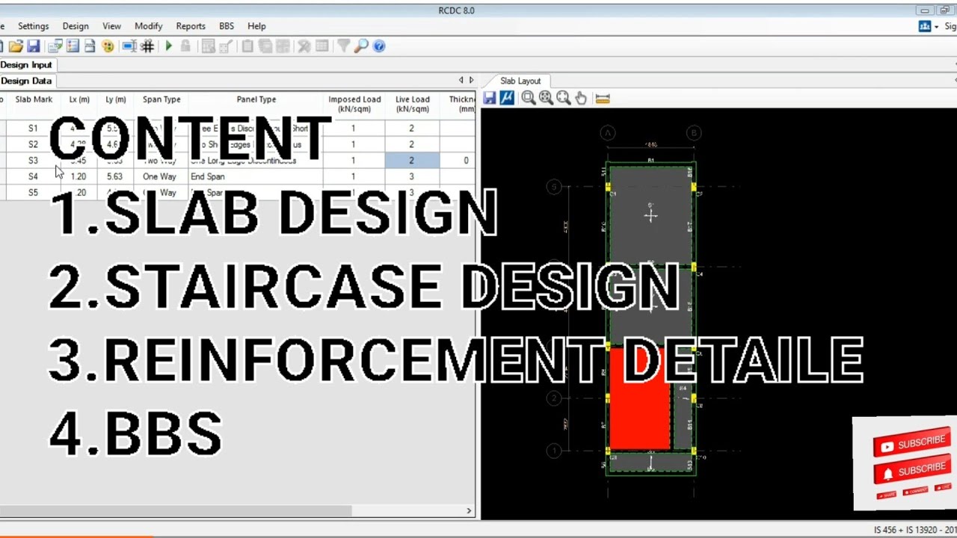957x538 pixels.
Task: Save the project with the main toolbar floppy icon
Action: coord(34,46)
